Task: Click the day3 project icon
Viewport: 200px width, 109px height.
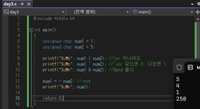Action: pyautogui.click(x=6, y=12)
